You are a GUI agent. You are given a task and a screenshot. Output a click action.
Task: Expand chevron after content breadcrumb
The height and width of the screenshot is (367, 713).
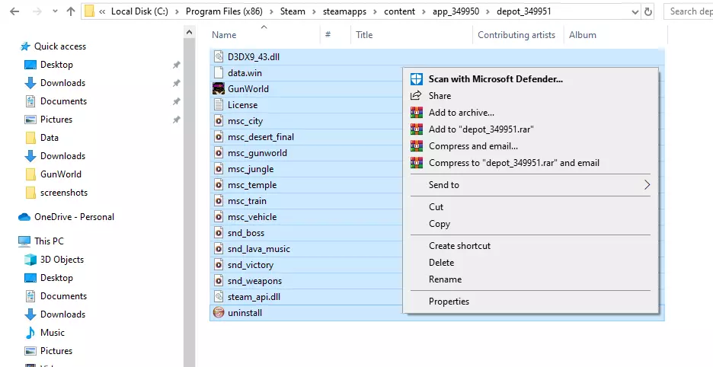(x=424, y=12)
